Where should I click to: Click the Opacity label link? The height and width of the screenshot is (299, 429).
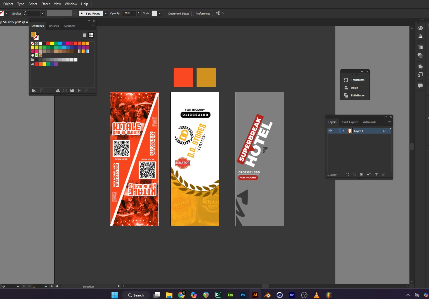coord(115,13)
